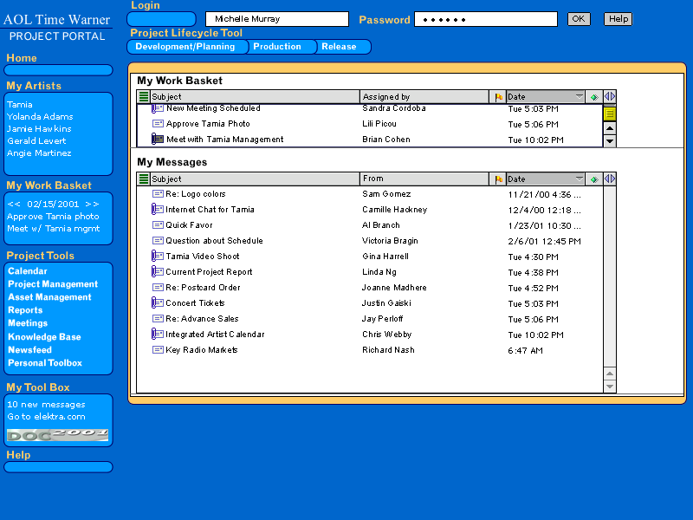The image size is (693, 520).
Task: Open Newsfeed in Project Tools
Action: click(x=29, y=350)
